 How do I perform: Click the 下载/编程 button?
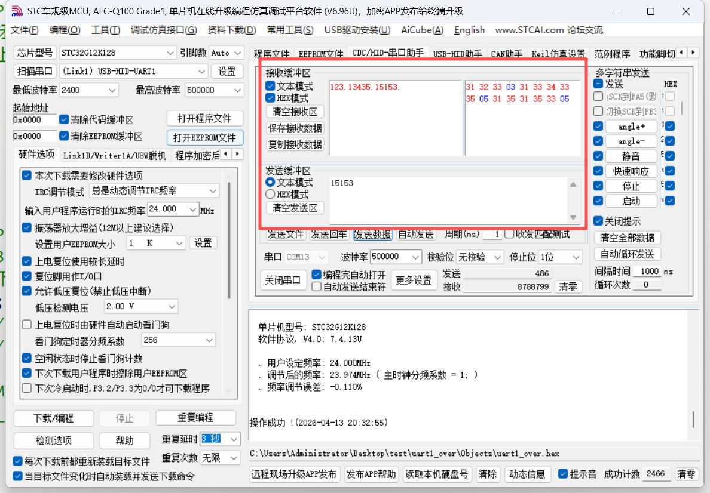[x=53, y=418]
